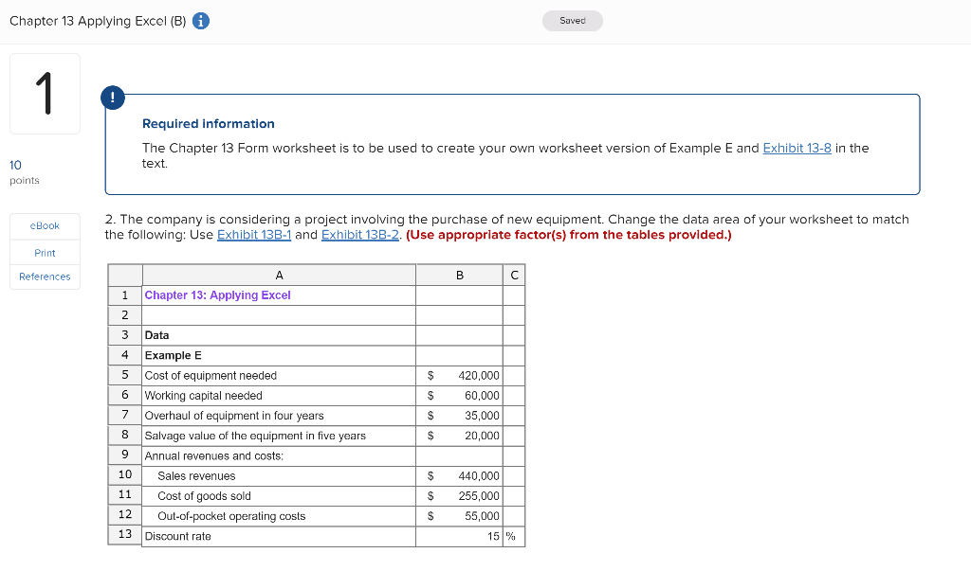This screenshot has width=971, height=571.
Task: Click the question 1 thumbnail box
Action: point(44,93)
